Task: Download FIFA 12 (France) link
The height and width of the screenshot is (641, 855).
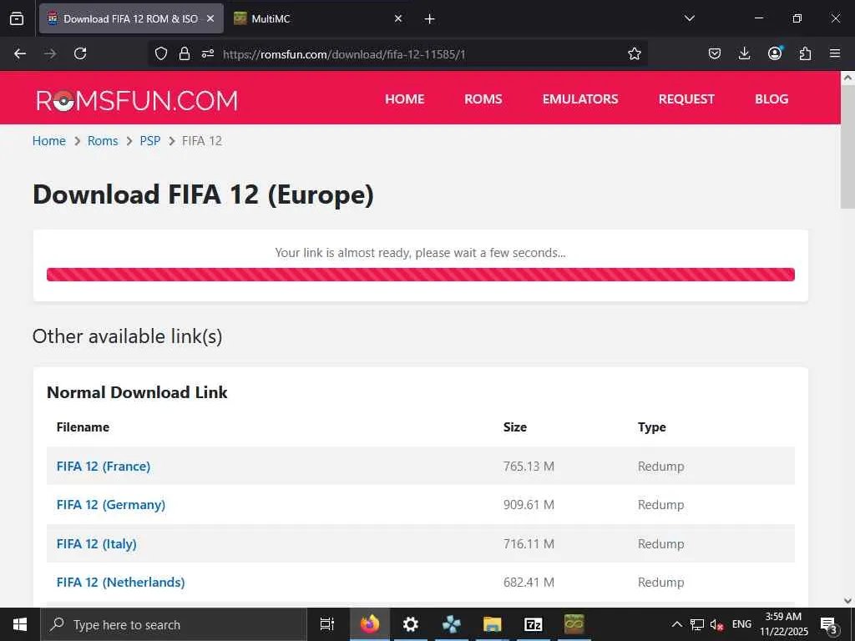Action: pyautogui.click(x=104, y=466)
